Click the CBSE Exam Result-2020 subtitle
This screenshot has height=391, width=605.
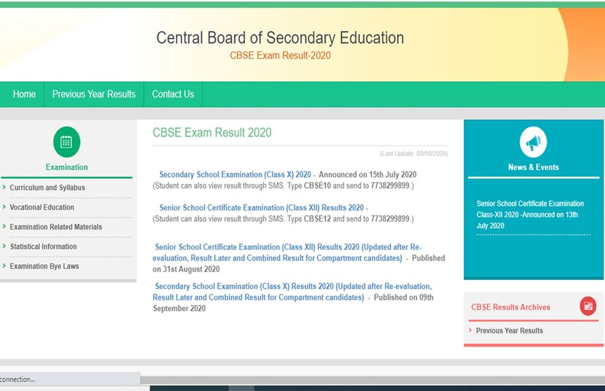point(280,56)
